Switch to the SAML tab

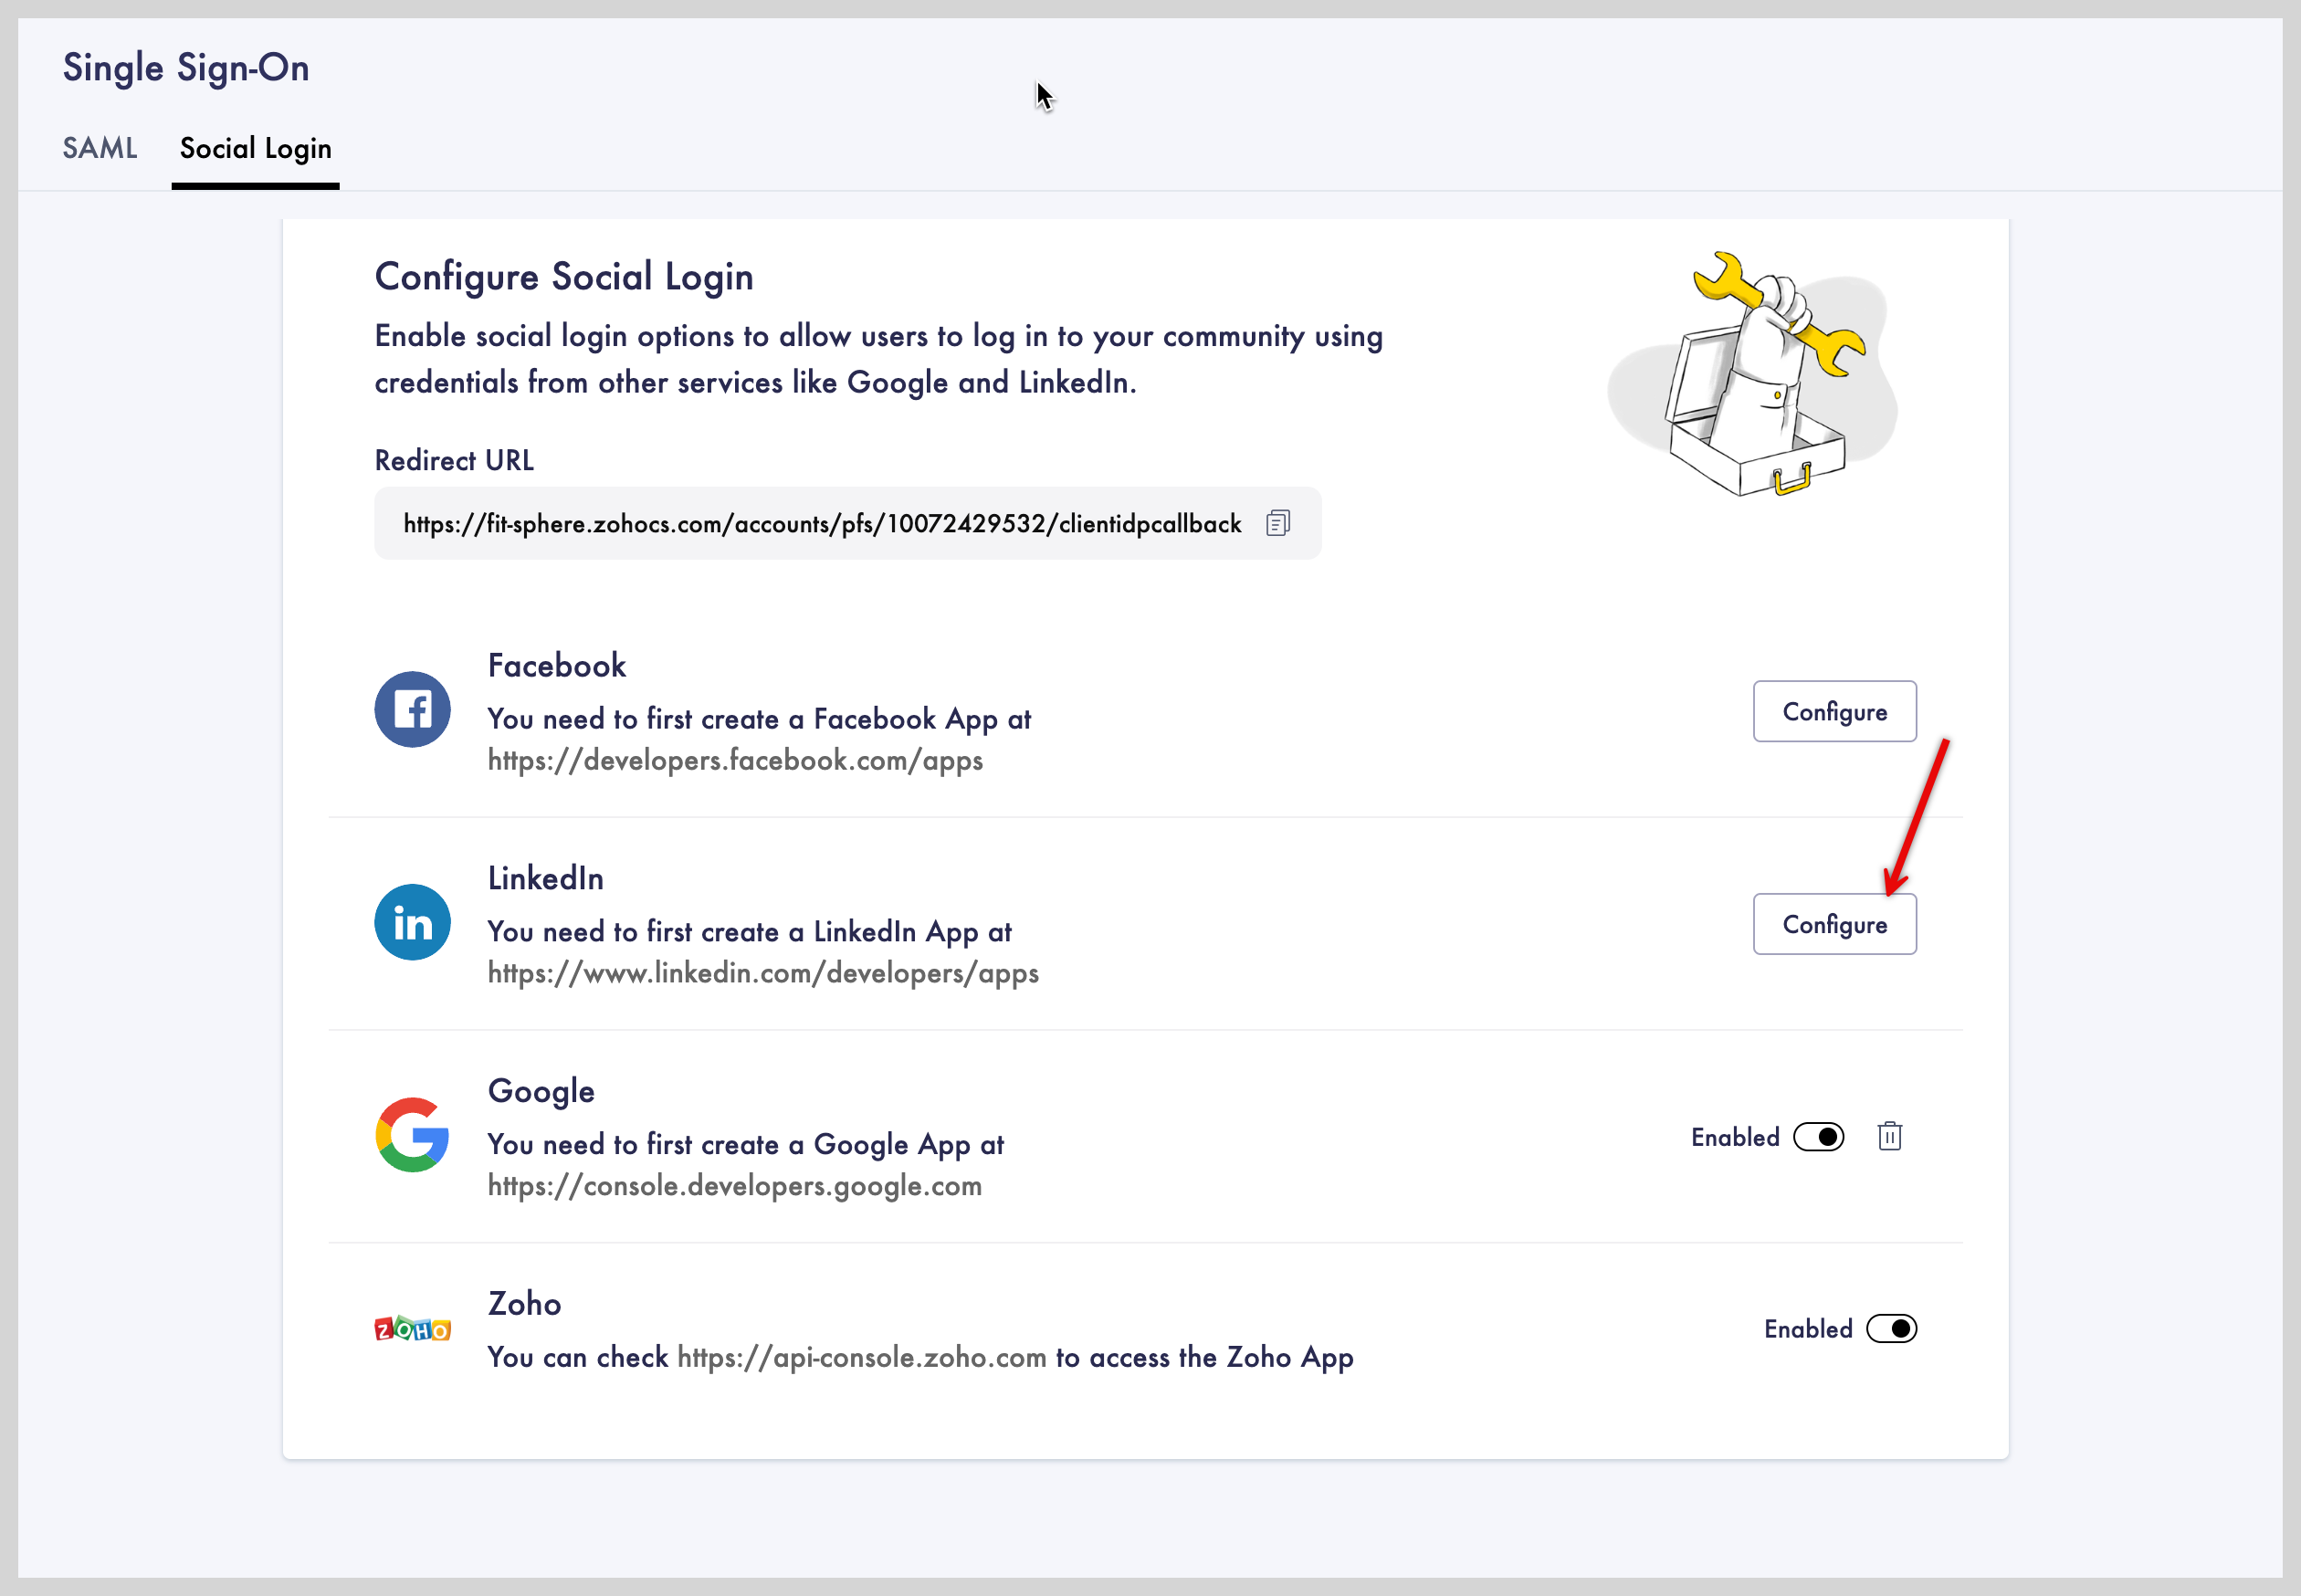(x=99, y=148)
